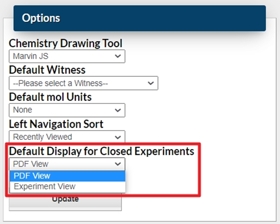The width and height of the screenshot is (280, 224).
Task: Click the Default Witness label
Action: tap(47, 70)
